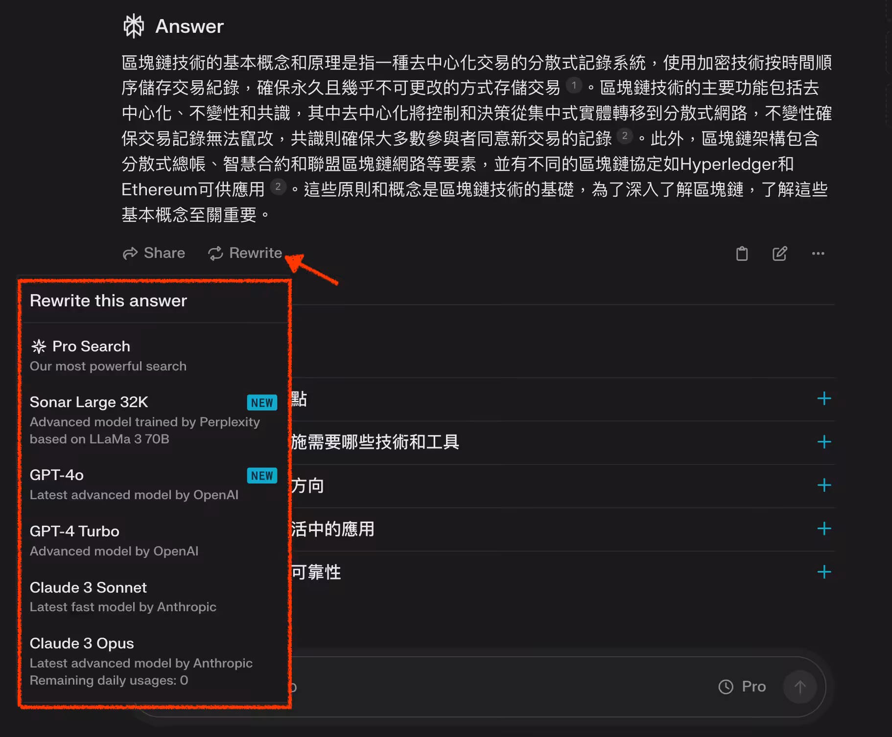The width and height of the screenshot is (892, 737).
Task: Click the submit arrow button
Action: (799, 687)
